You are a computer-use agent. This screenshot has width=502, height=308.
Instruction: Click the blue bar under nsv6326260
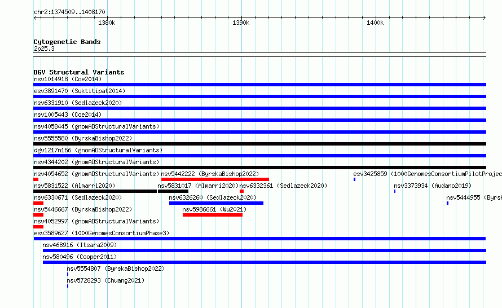click(x=216, y=203)
